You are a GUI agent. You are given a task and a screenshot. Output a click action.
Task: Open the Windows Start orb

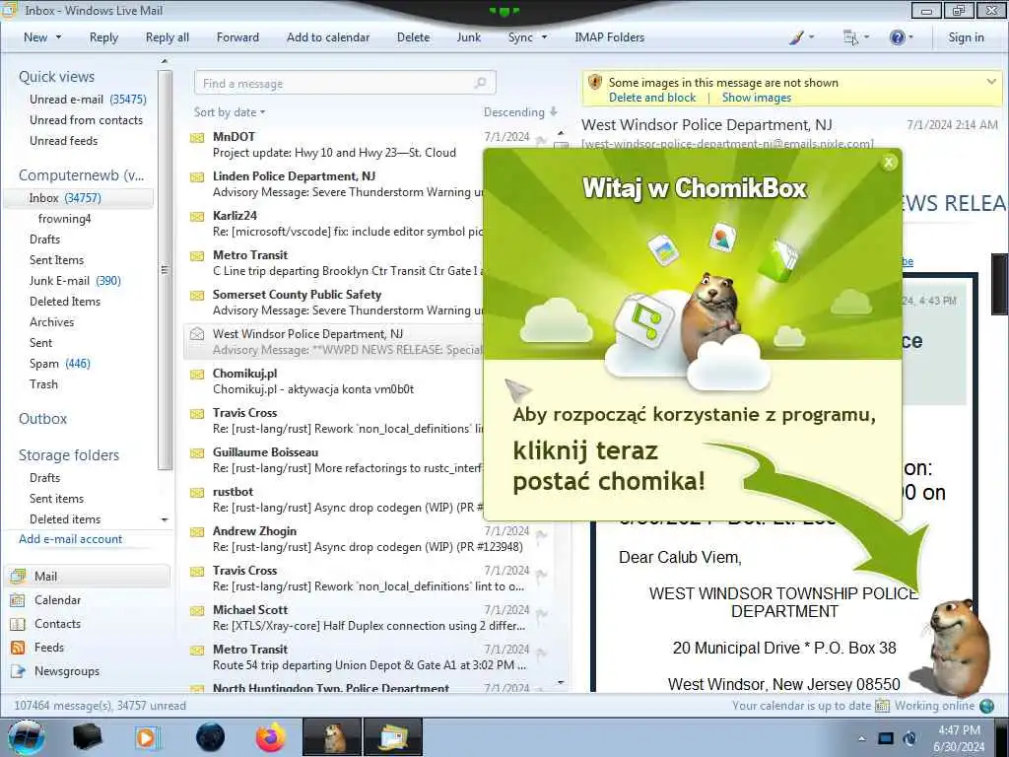click(x=26, y=737)
